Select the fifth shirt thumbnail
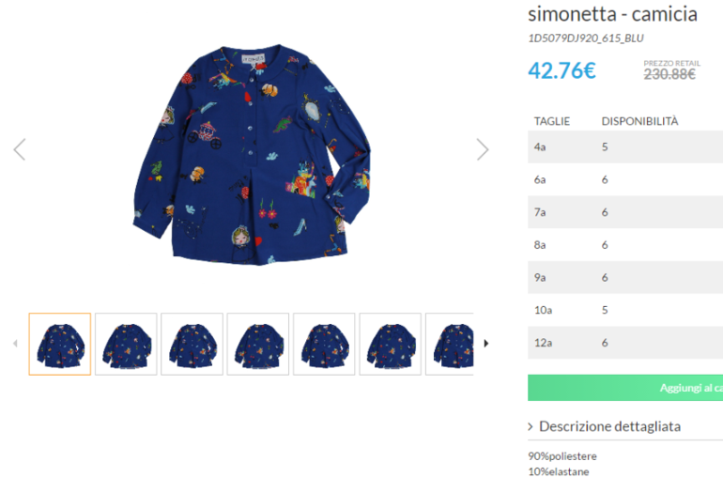 pyautogui.click(x=324, y=344)
